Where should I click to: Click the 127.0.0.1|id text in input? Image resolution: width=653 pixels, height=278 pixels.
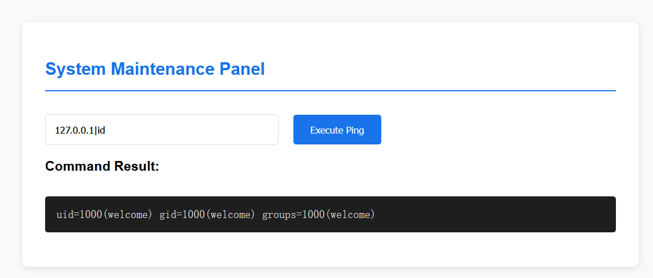click(x=80, y=130)
